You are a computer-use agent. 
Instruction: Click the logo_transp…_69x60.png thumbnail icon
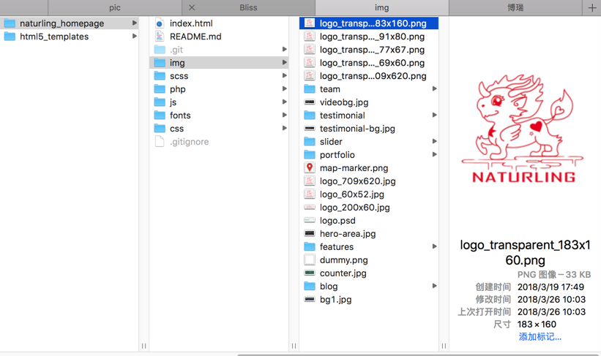(310, 63)
